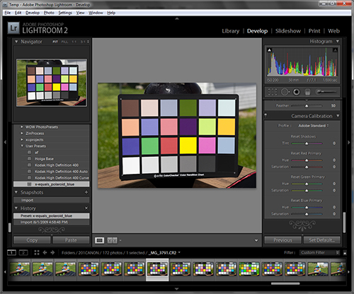Expand the xuprojects presets folder

(22, 140)
